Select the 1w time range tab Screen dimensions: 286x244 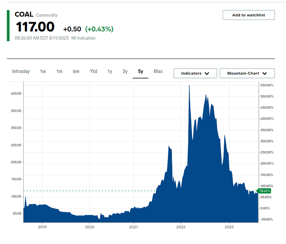[43, 71]
